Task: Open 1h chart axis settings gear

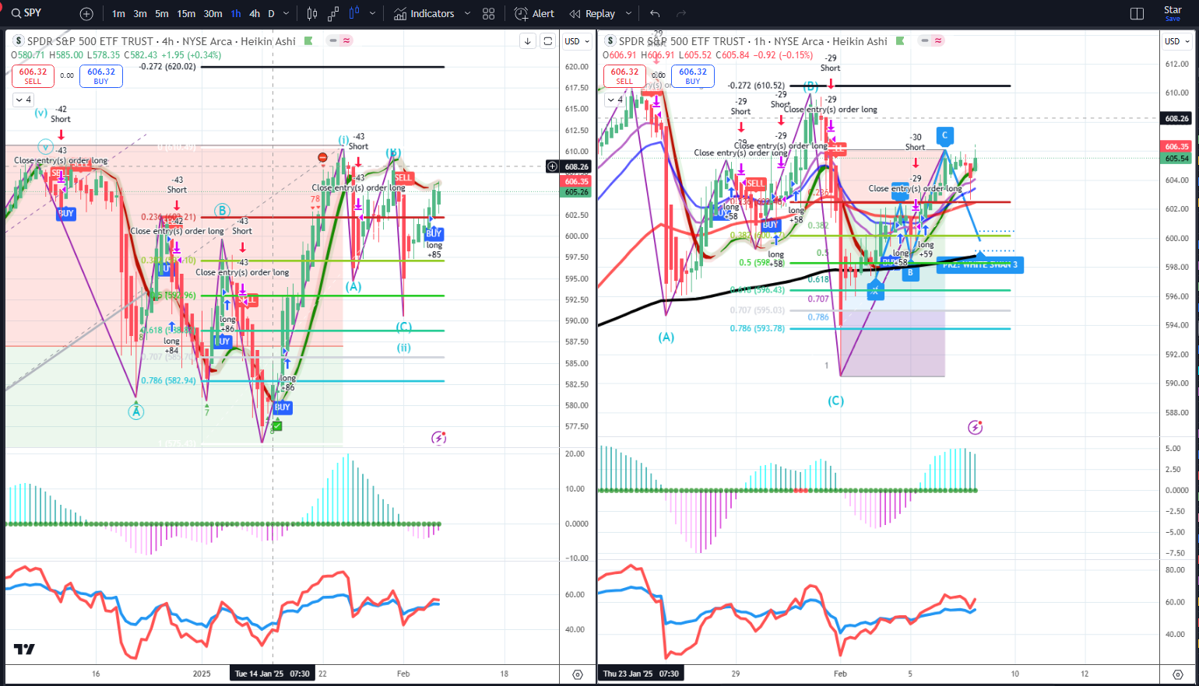Action: coord(1178,674)
